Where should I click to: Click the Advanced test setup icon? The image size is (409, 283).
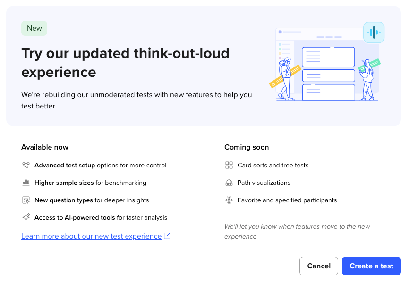[26, 165]
